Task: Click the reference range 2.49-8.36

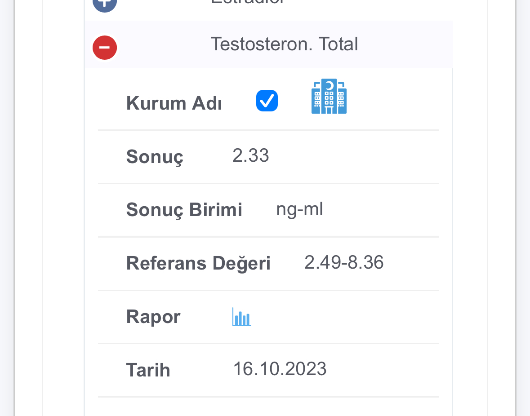Action: coord(344,262)
